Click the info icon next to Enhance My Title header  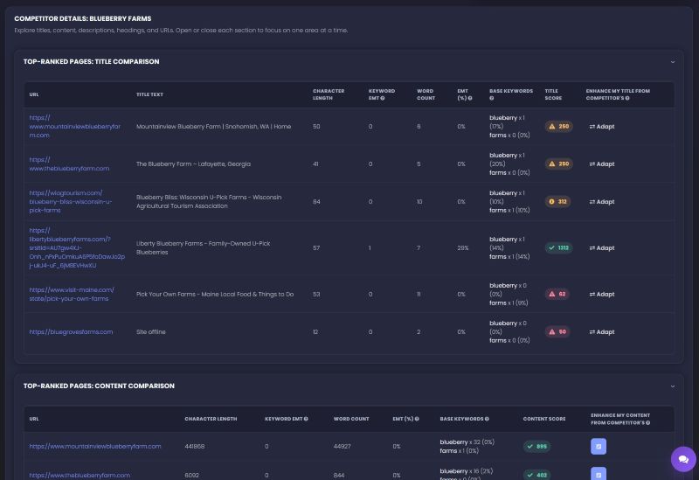627,98
